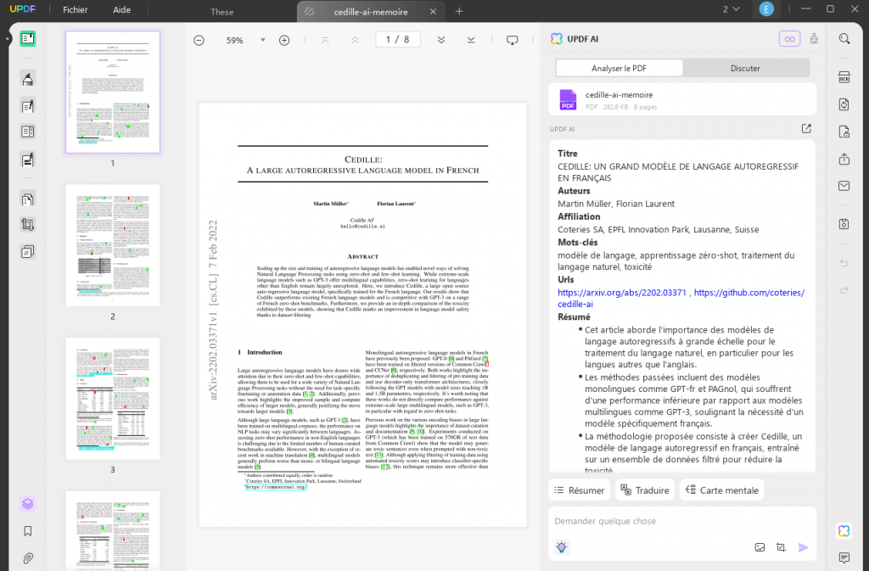Enter presentation mode
Screen dimensions: 869x571
(x=510, y=39)
